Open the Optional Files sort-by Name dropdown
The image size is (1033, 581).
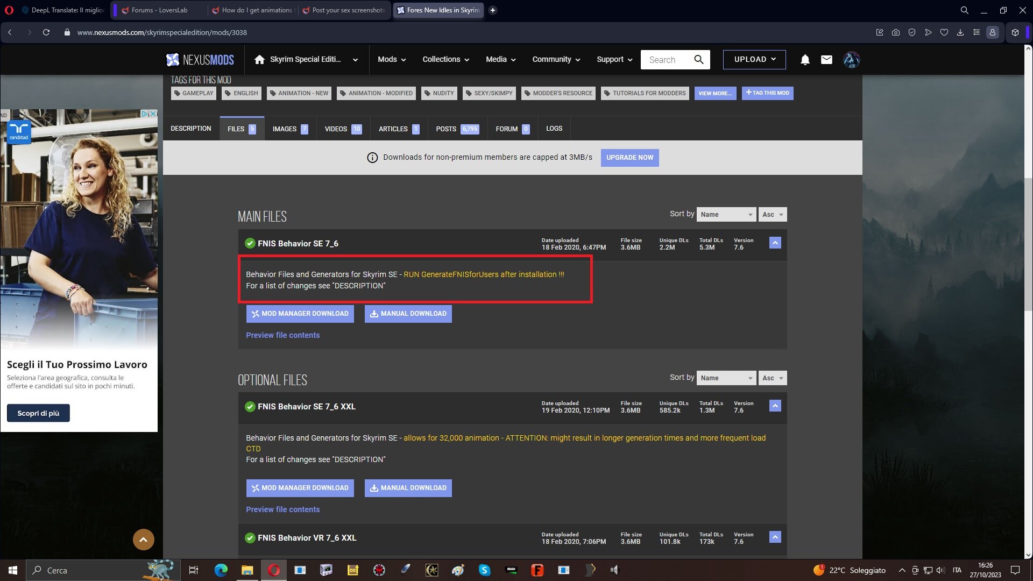726,378
